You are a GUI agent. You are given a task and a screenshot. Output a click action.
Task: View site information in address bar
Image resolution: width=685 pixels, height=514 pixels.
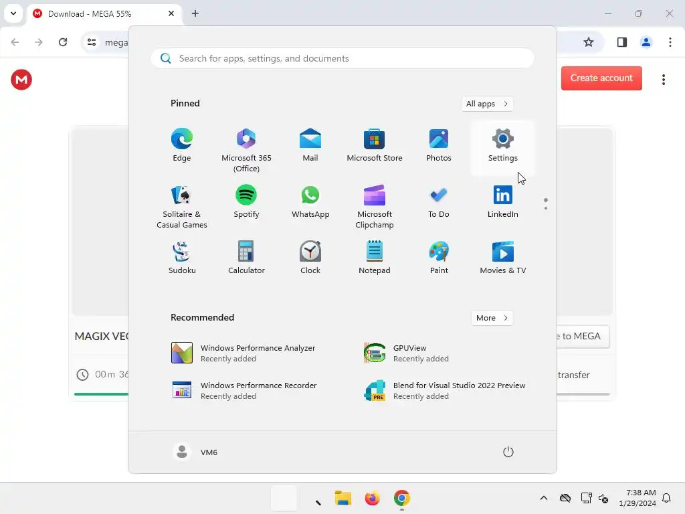(92, 42)
